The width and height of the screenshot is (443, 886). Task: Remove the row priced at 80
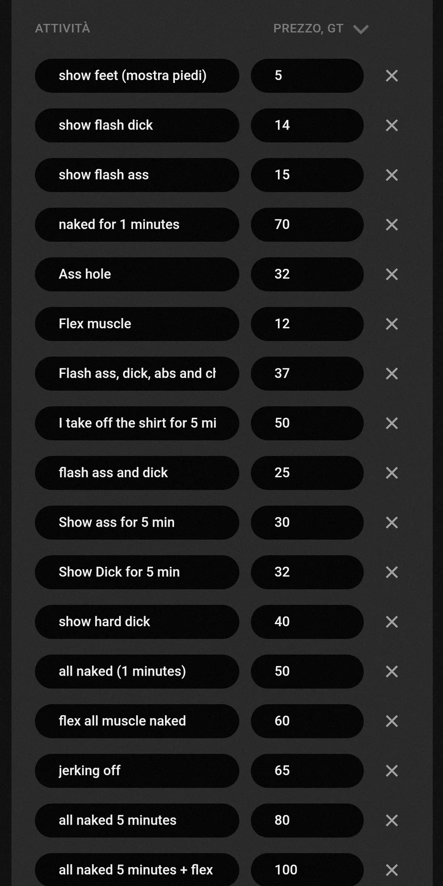pos(391,821)
